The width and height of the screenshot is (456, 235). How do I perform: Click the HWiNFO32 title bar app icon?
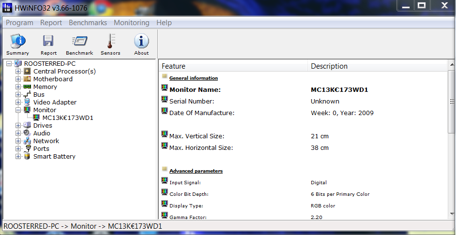point(7,7)
